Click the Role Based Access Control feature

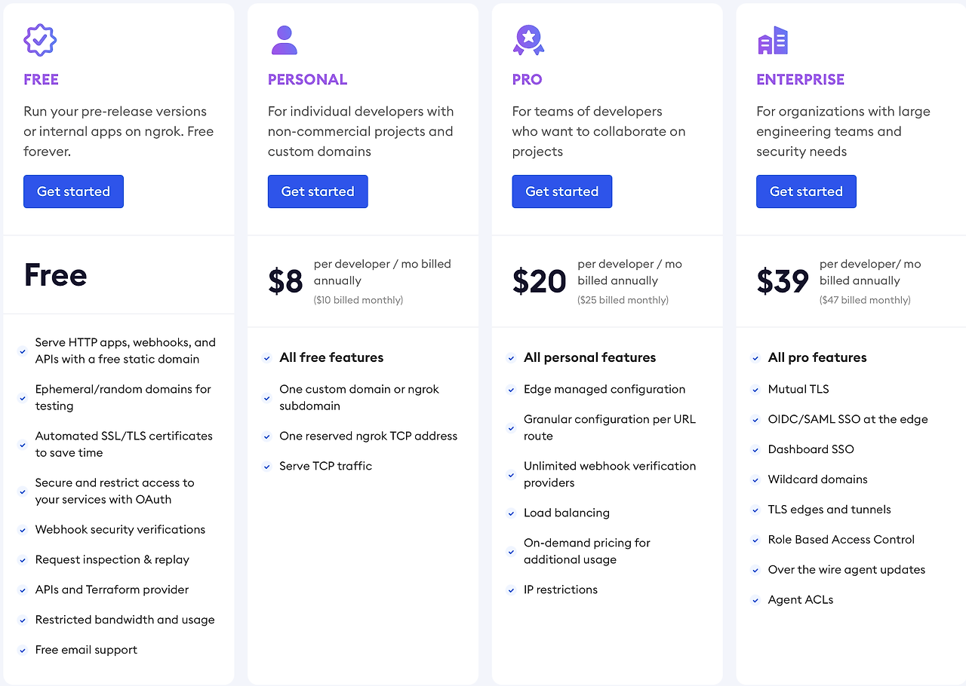click(841, 540)
